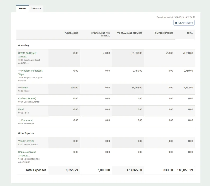
Task: Select 2,750.00 total value for Stipends row
Action: coord(188,71)
